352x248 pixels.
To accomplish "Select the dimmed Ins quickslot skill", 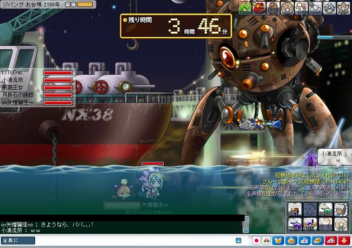I will (310, 210).
